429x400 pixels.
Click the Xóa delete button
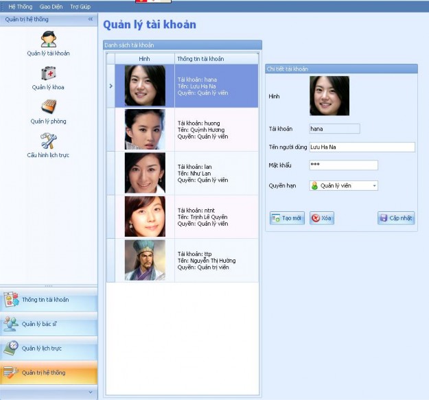coord(321,218)
